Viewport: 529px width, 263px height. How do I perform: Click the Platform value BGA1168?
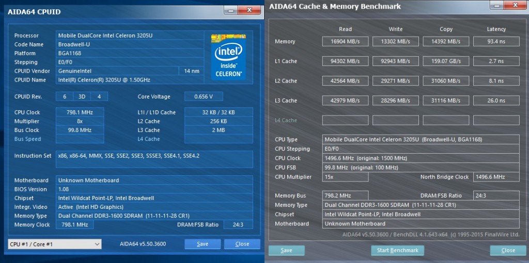click(x=130, y=53)
